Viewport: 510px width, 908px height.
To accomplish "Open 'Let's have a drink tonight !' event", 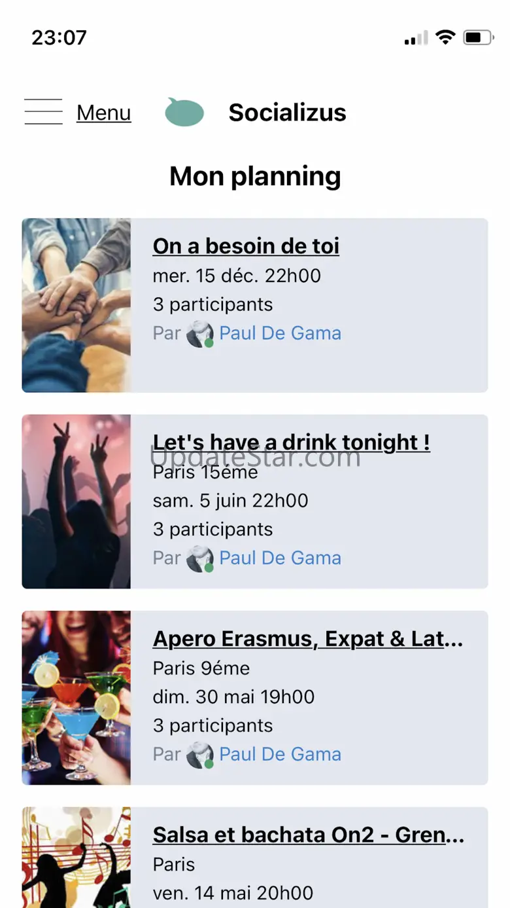I will pos(291,442).
